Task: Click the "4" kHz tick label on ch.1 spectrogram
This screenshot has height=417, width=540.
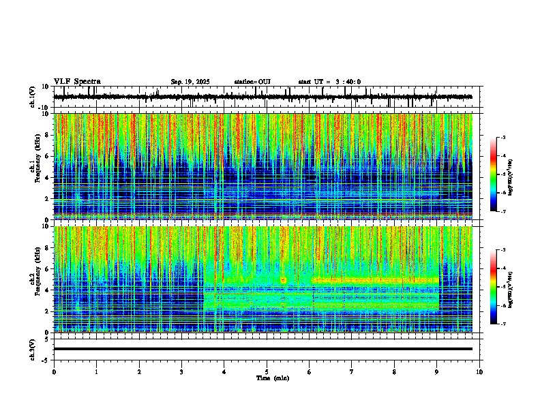Action: click(47, 178)
